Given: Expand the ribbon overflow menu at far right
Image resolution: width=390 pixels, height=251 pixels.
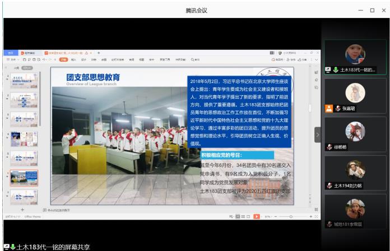Looking at the screenshot, I should click(x=315, y=59).
